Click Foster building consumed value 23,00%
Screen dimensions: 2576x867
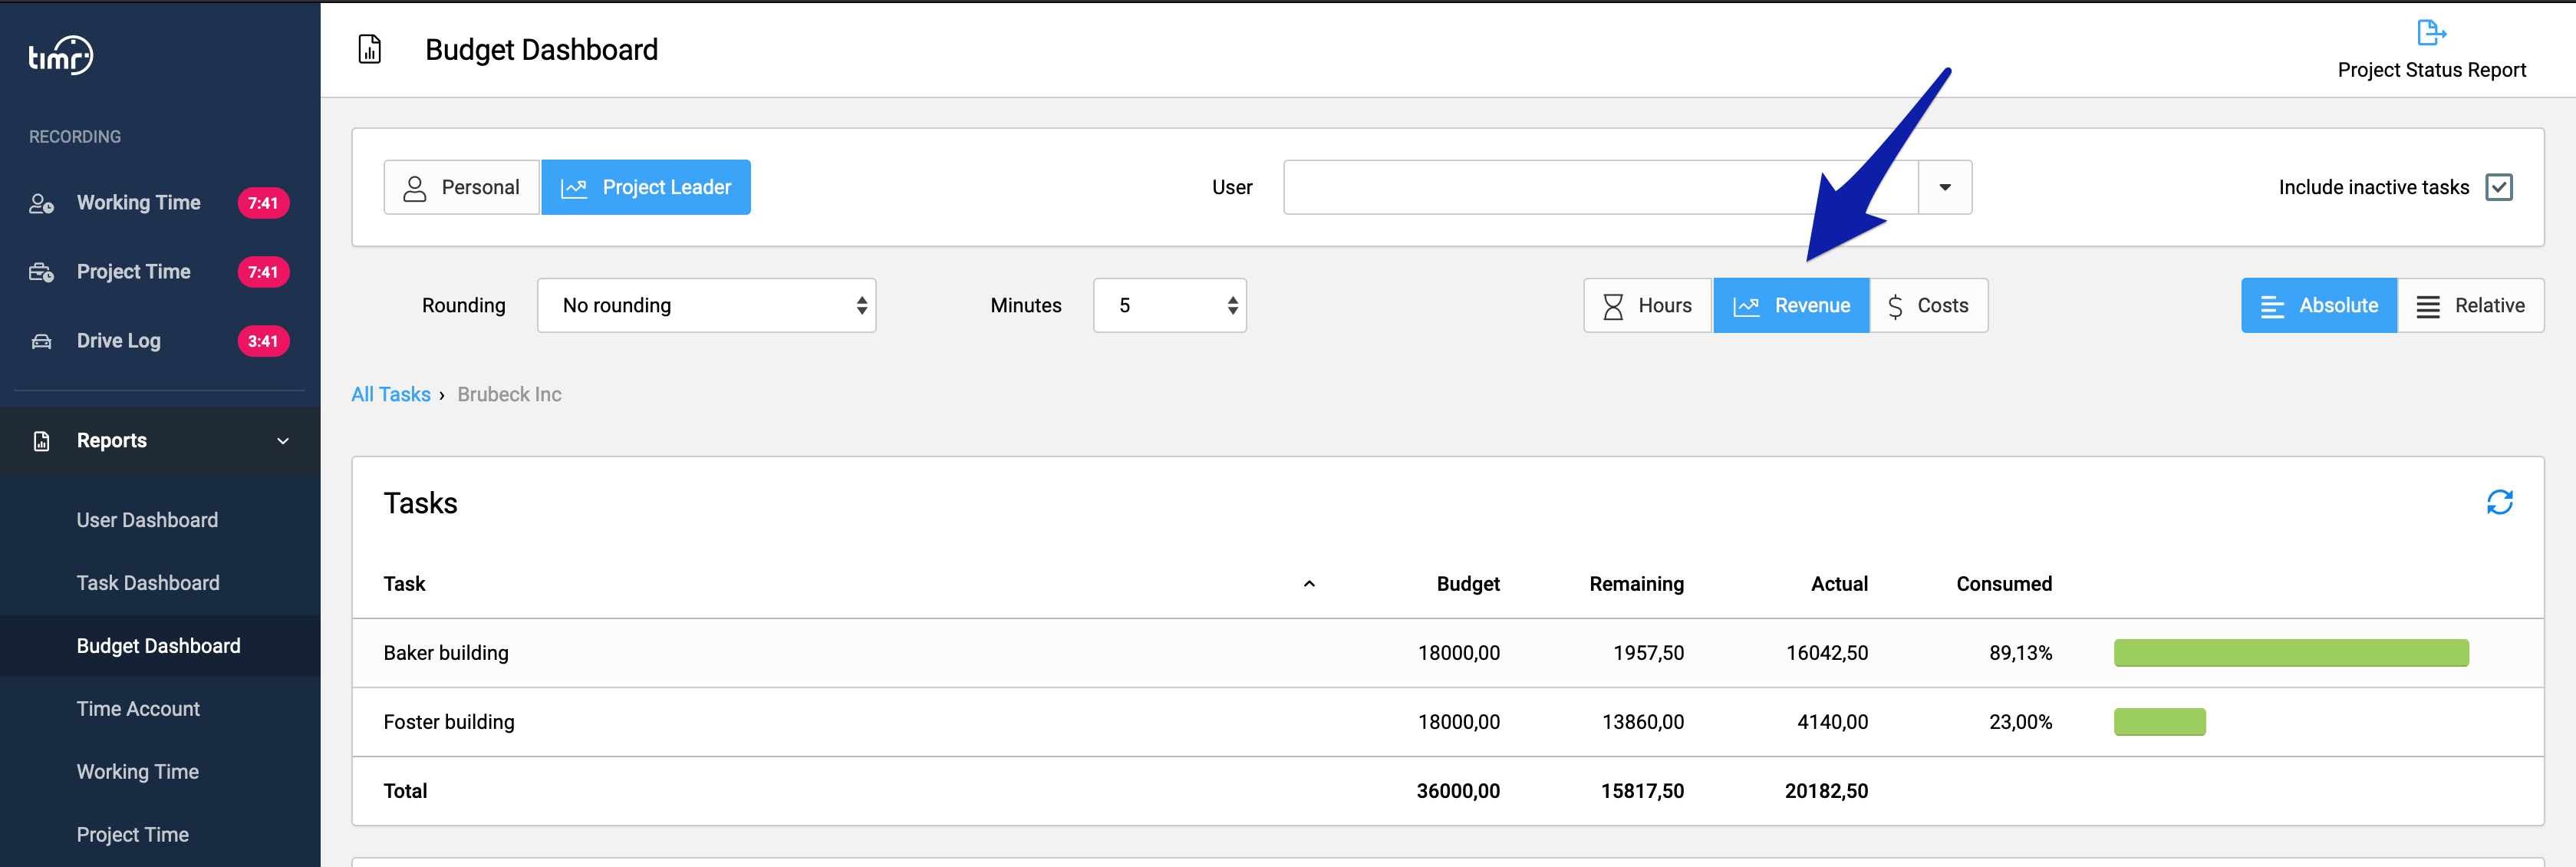[x=2020, y=723]
